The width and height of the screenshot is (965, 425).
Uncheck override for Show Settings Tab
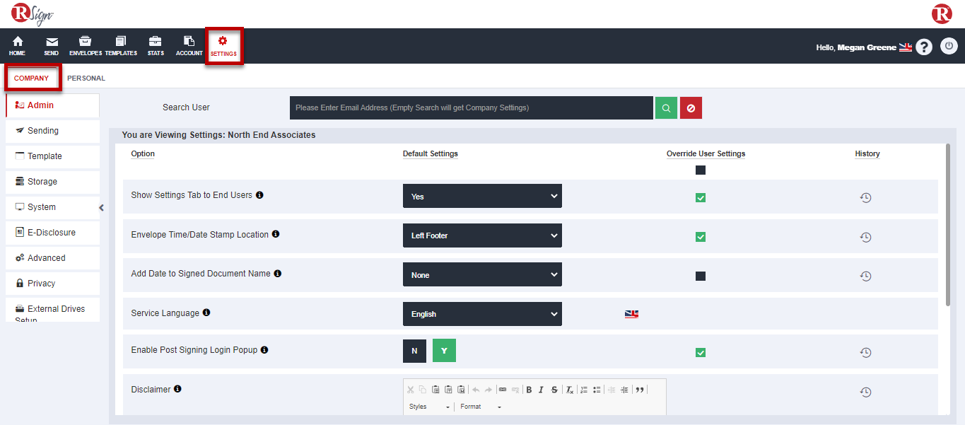click(701, 198)
